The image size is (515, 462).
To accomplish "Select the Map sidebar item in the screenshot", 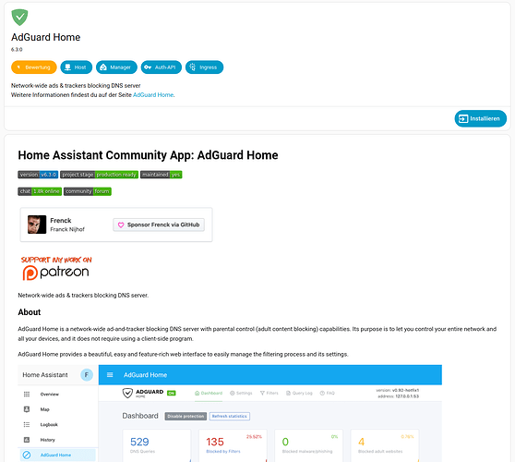I will (58, 409).
